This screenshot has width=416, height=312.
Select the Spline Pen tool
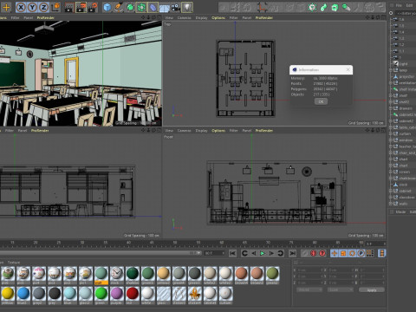point(119,7)
